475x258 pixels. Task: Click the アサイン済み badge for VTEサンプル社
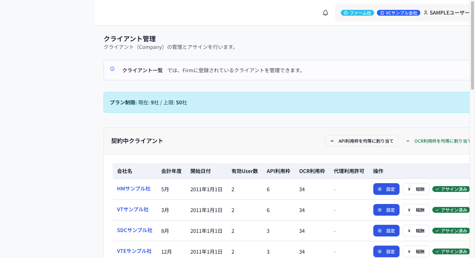tap(452, 251)
